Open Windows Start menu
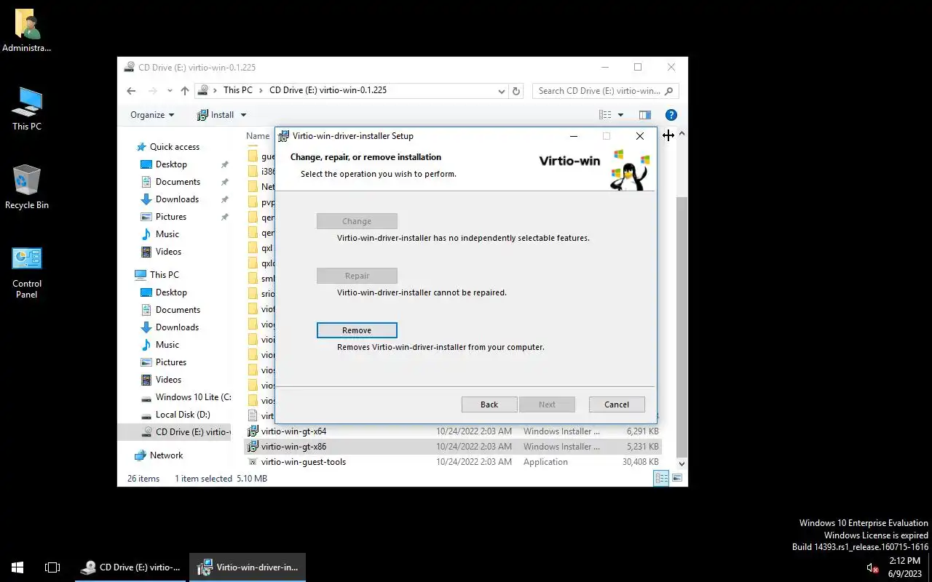Viewport: 932px width, 582px height. pyautogui.click(x=17, y=567)
